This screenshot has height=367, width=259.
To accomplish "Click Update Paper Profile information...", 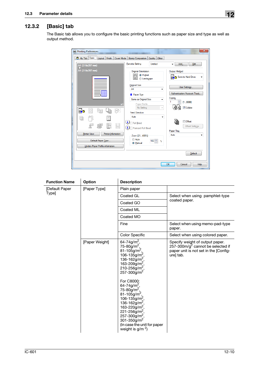I will [100, 146].
